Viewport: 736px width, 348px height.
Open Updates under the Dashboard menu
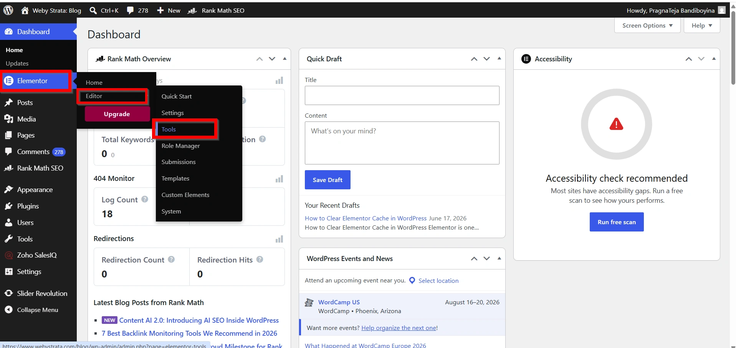pos(17,64)
